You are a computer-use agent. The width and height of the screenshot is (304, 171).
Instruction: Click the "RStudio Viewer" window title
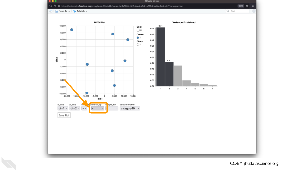coord(152,1)
